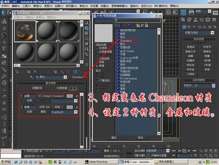Image resolution: width=219 pixels, height=165 pixels.
Task: Click the Get Material icon
Action: click(17, 72)
